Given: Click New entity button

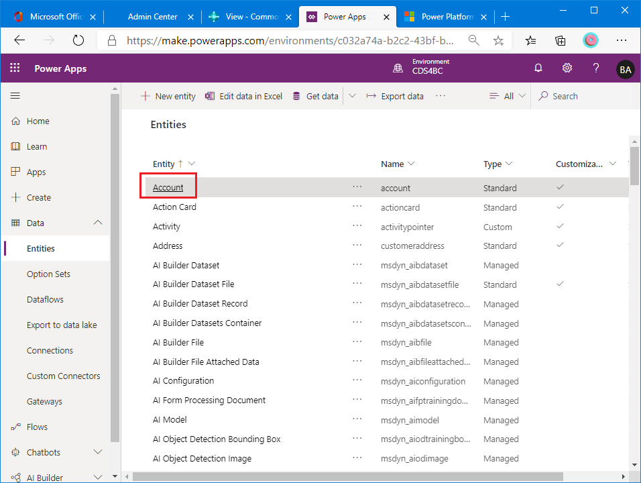Looking at the screenshot, I should [x=168, y=96].
